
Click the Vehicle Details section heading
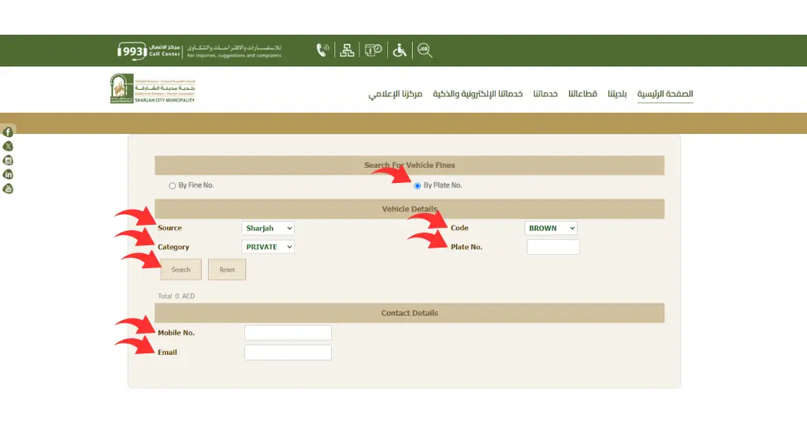coord(410,209)
